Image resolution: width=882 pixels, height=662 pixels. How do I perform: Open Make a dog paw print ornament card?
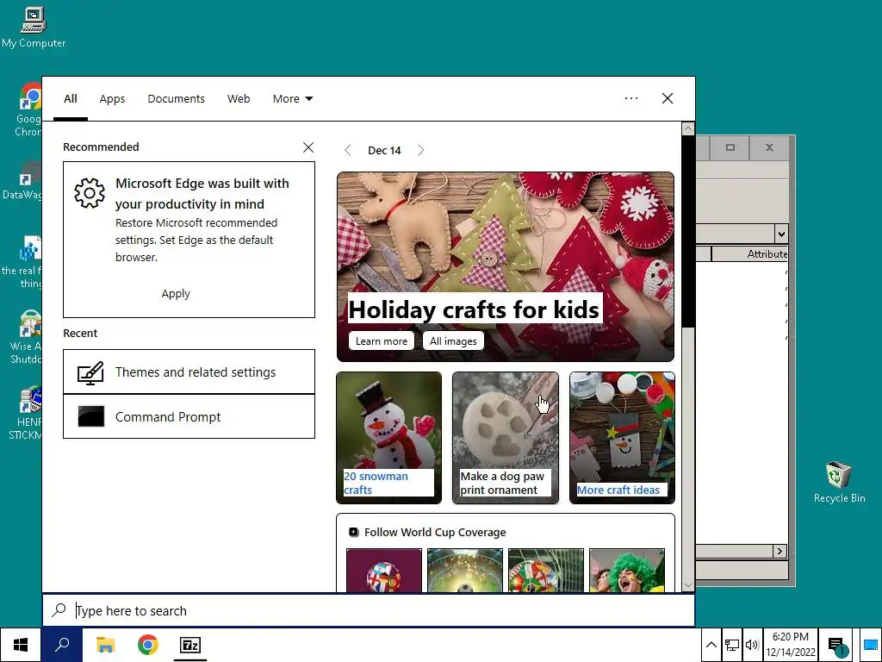click(x=505, y=437)
